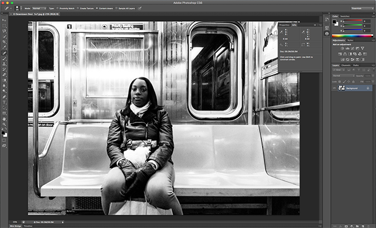Select the Rectangular Marquee tool
Viewport: 376px width, 228px height.
[4, 26]
